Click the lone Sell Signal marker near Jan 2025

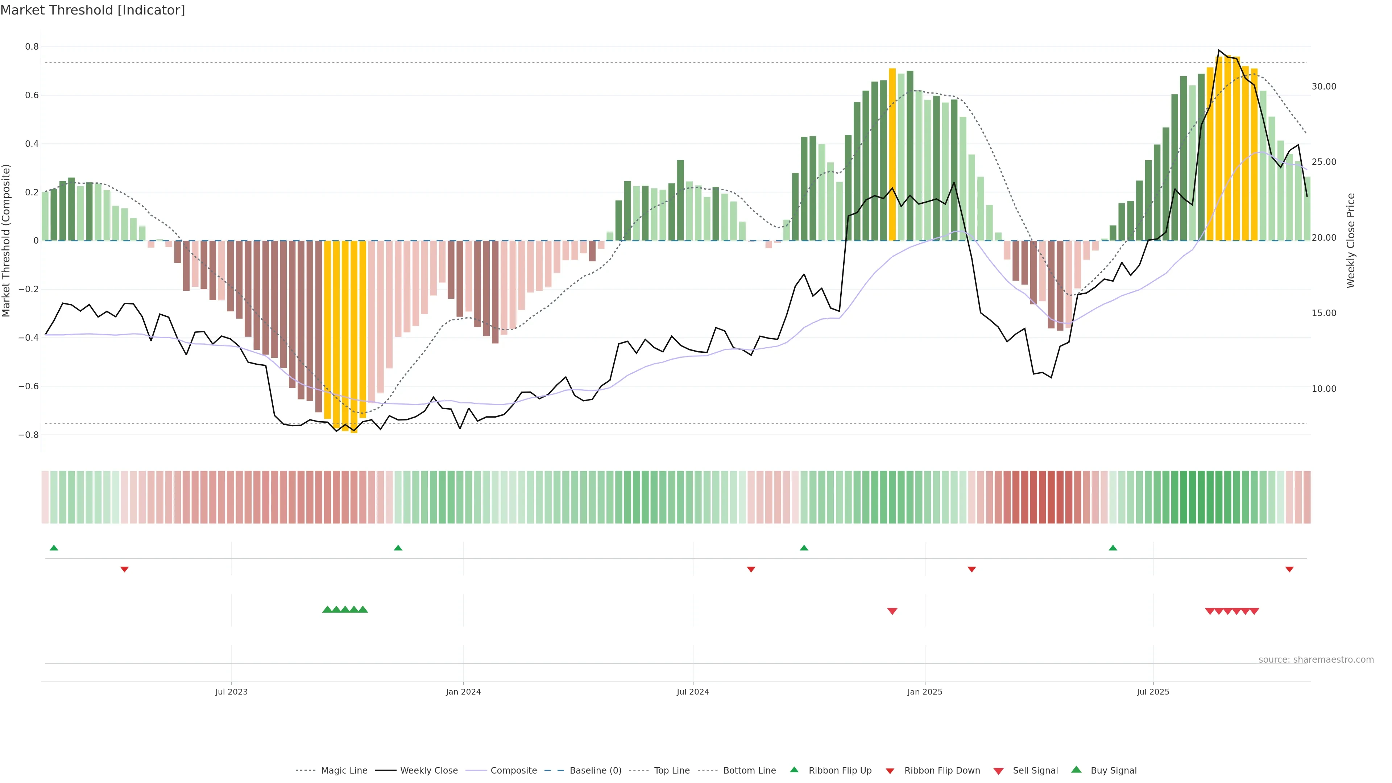pyautogui.click(x=892, y=611)
